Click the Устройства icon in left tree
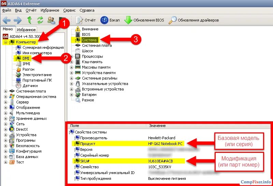 pyautogui.click(x=12, y=135)
